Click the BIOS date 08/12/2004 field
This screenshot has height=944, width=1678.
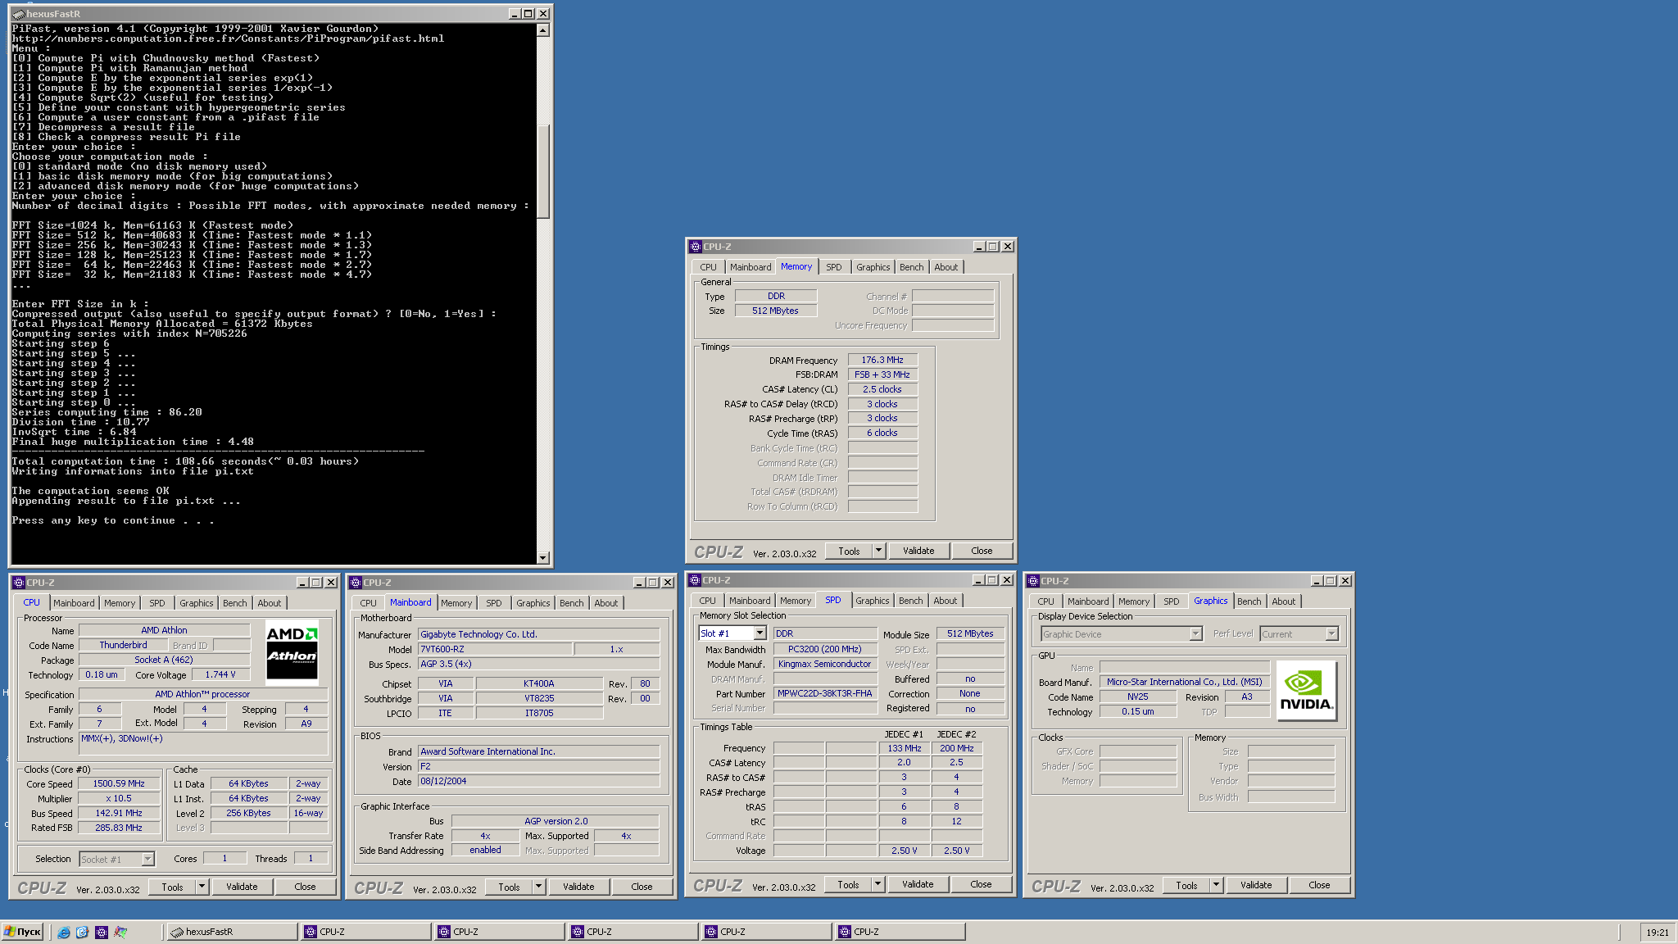point(539,781)
